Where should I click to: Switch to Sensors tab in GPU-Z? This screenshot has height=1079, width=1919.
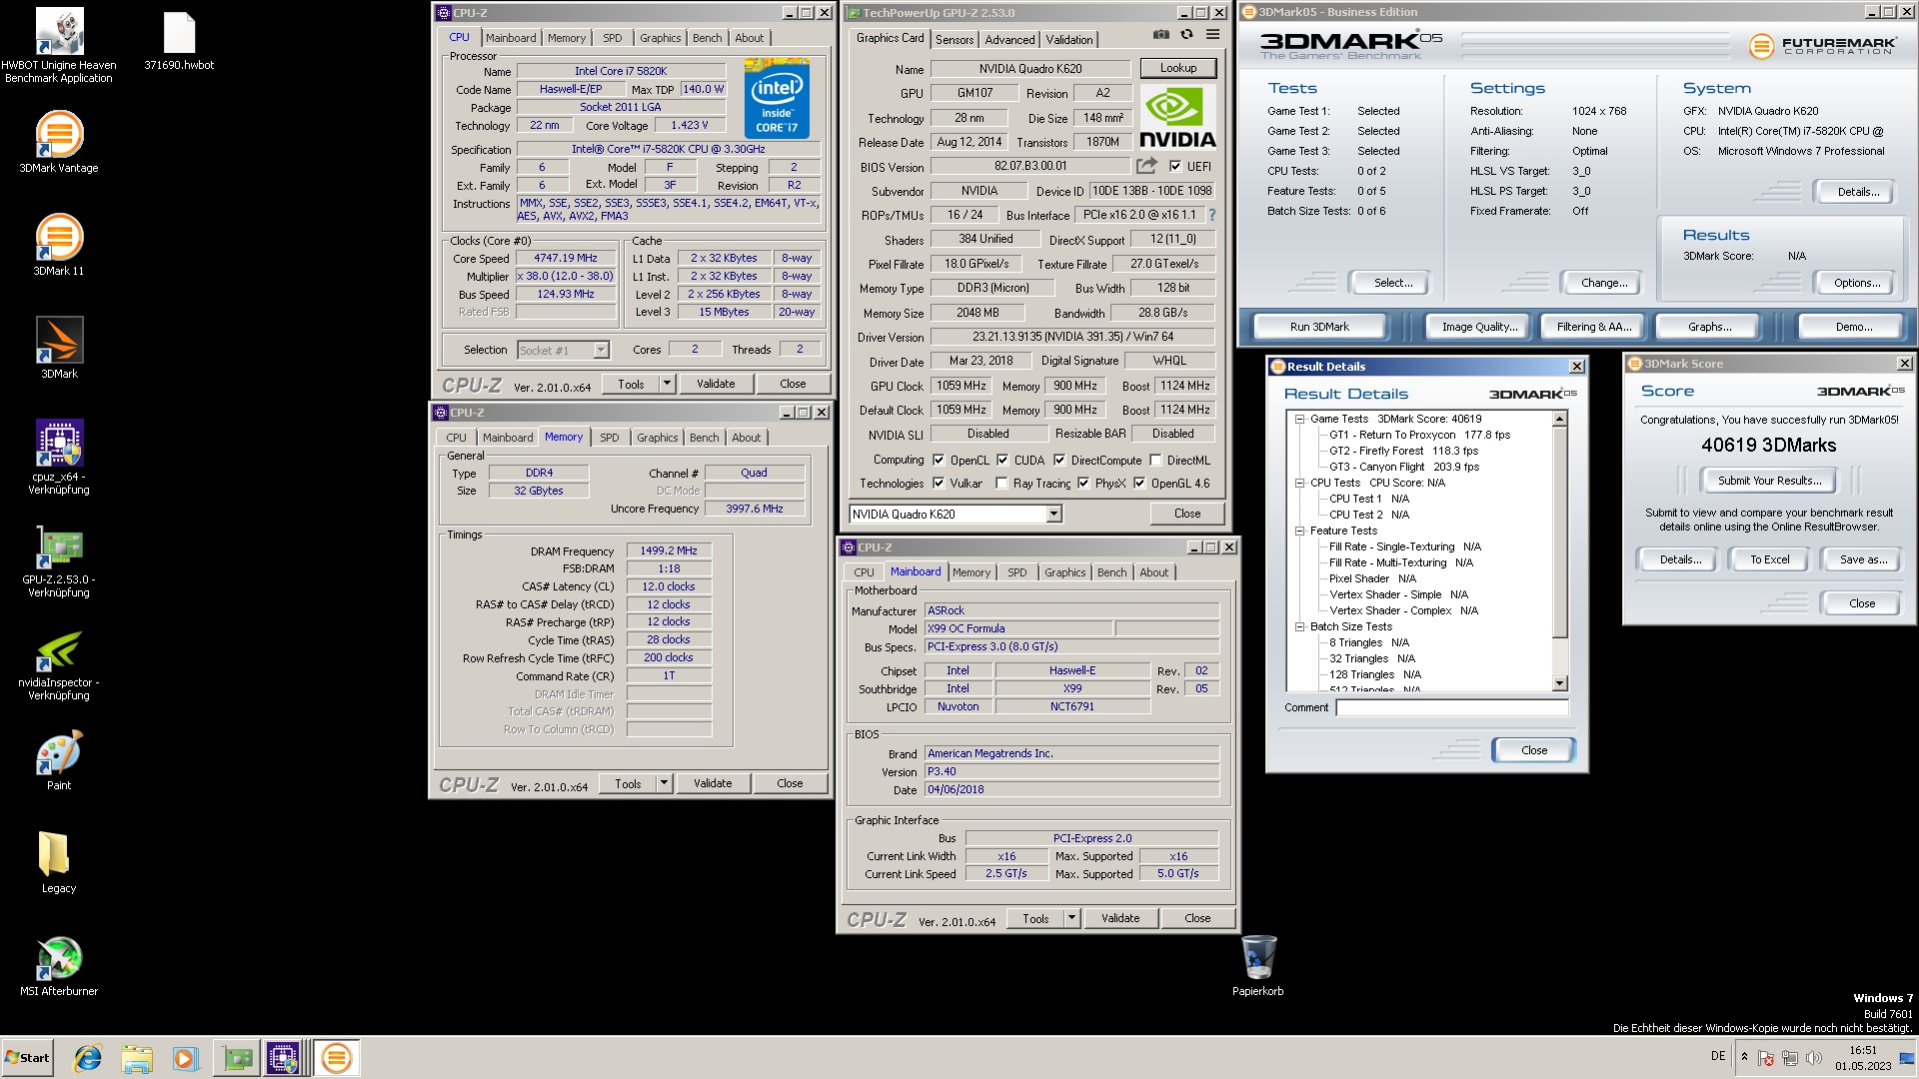tap(955, 40)
